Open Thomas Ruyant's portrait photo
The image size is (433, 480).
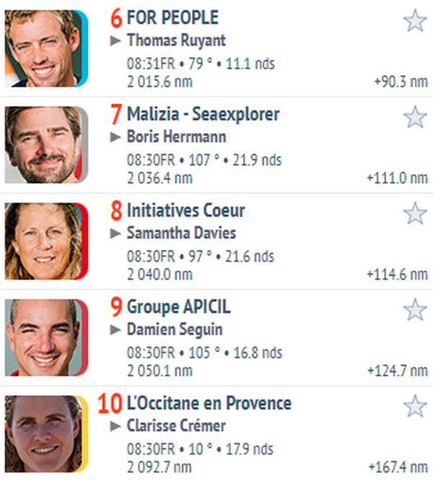[46, 48]
